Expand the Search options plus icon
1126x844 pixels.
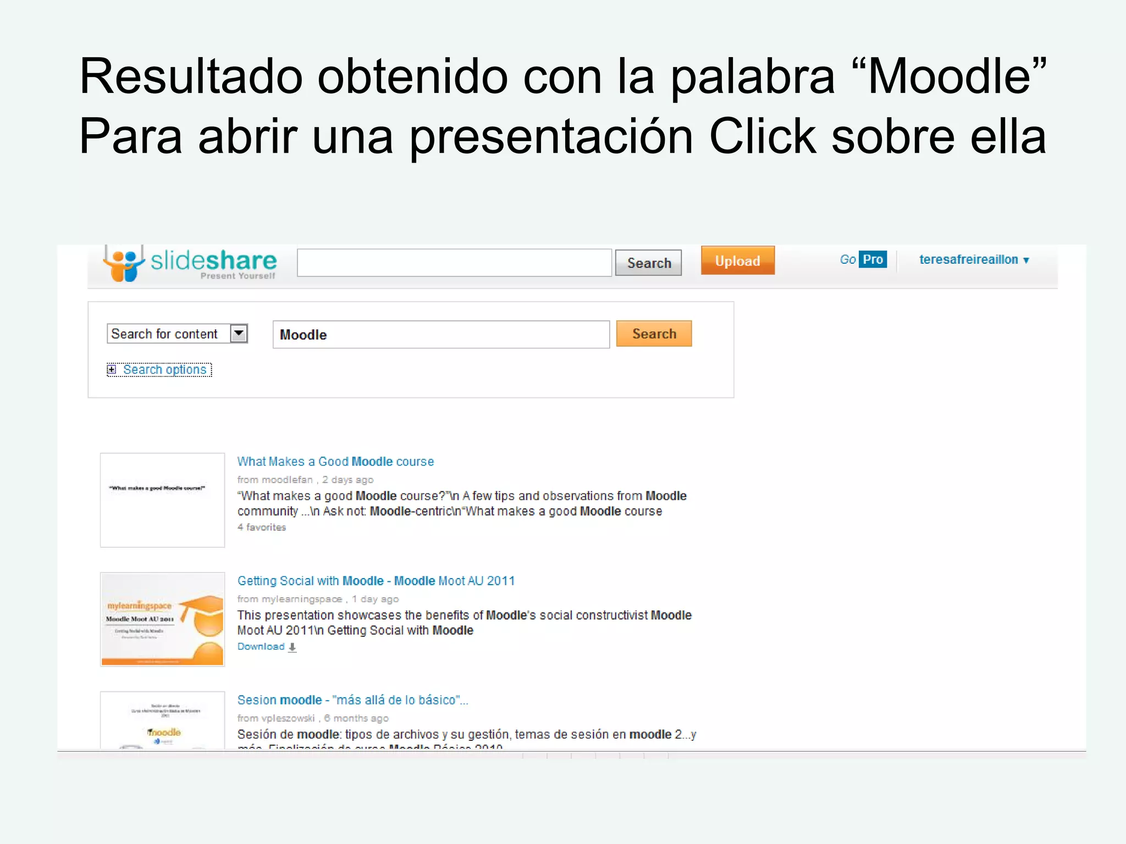point(112,369)
